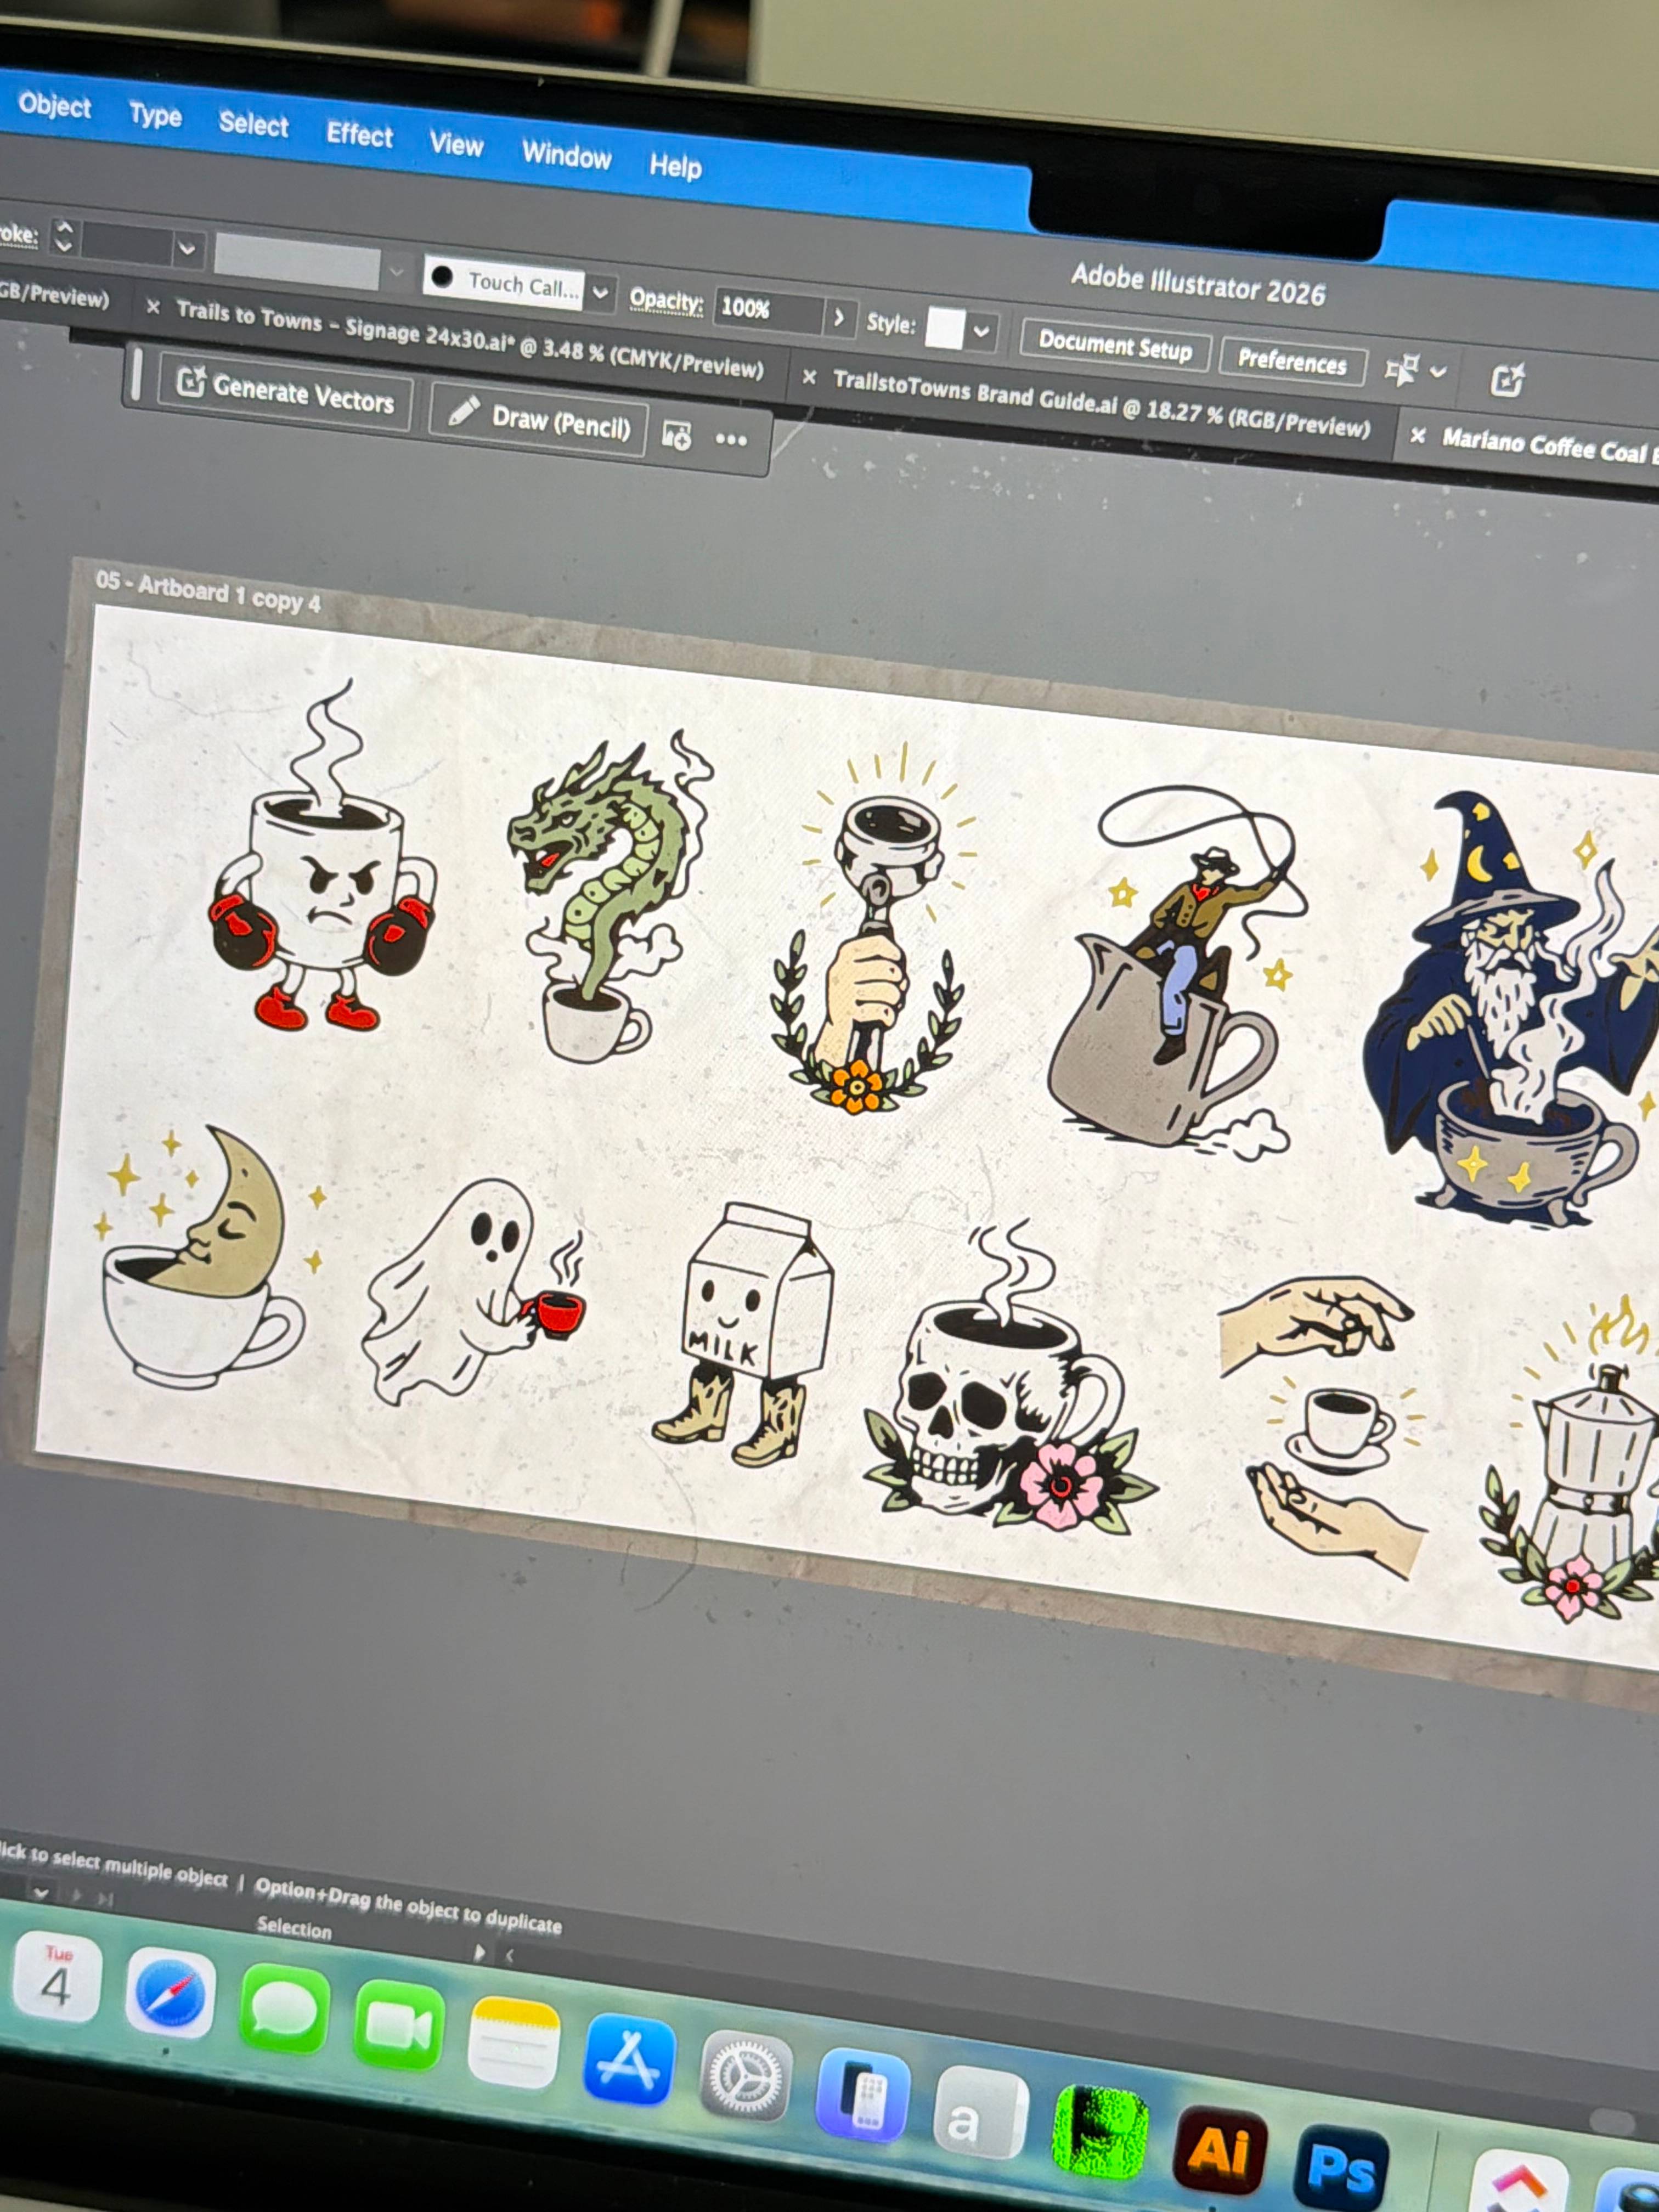Screen dimensions: 1659x2212
Task: Select the wizard stirring coffee illustration
Action: 1510,1009
